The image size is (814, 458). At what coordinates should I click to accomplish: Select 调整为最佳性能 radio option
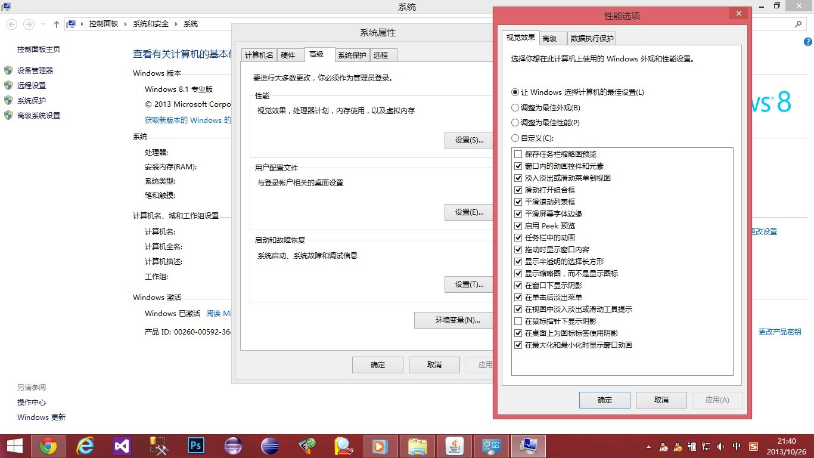point(515,123)
